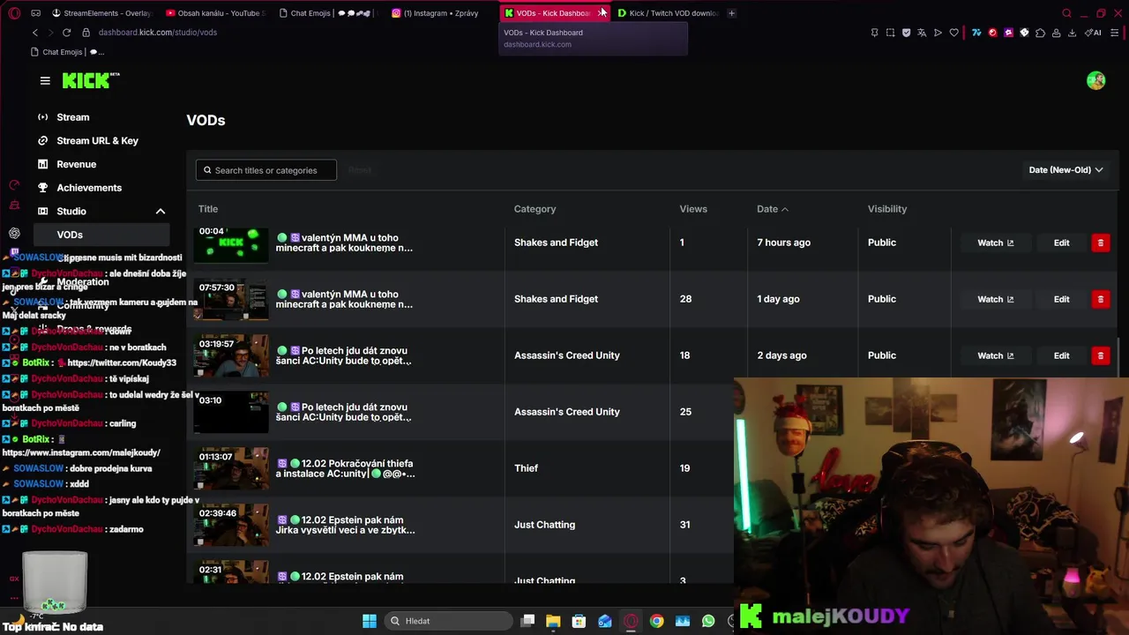Edit the 1 day ago VOD

(x=1061, y=299)
